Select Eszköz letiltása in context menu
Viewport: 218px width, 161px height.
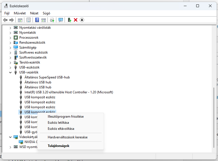coord(58,123)
